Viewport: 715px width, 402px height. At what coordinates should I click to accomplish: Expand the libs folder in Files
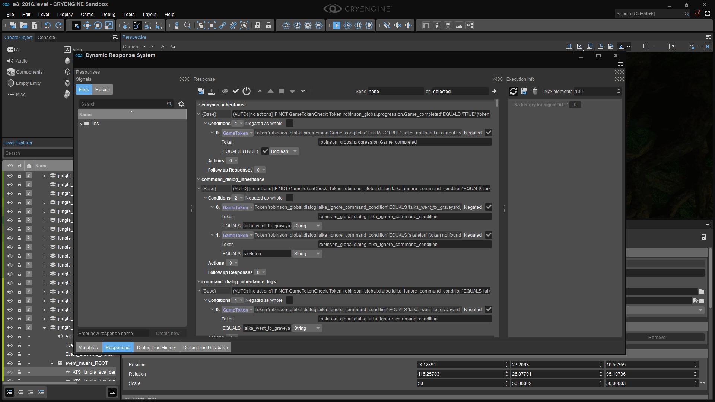coord(81,124)
